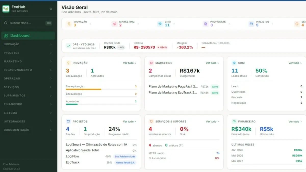Screen dimensions: 306x172
Task: Open the Dashboard menu item
Action: click(x=28, y=35)
